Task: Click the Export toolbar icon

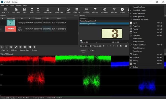Action: pyautogui.click(x=122, y=10)
